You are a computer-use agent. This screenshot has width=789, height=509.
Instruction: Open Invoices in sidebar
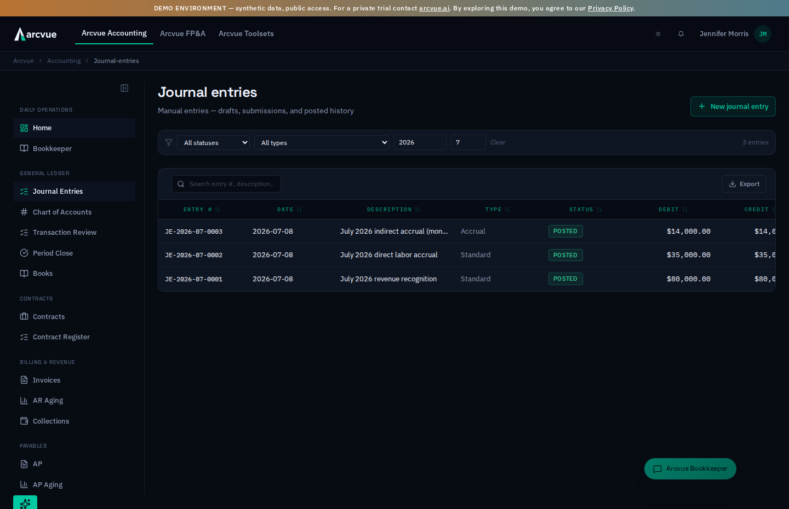74,380
